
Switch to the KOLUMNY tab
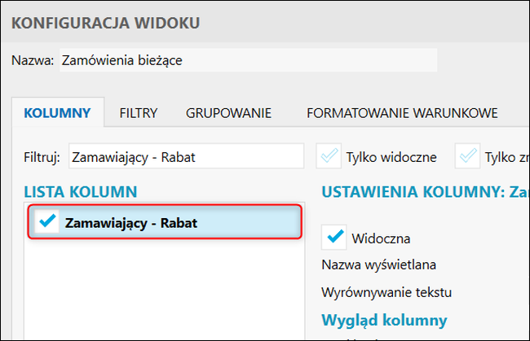(57, 113)
